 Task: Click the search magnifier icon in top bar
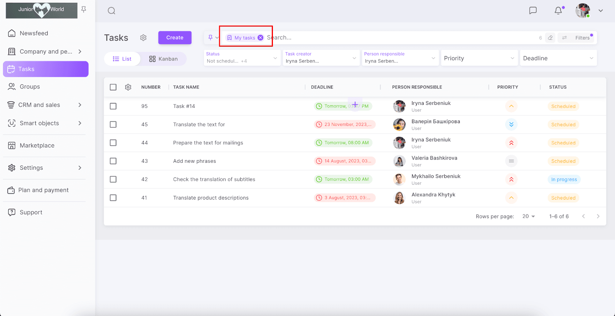pyautogui.click(x=111, y=11)
